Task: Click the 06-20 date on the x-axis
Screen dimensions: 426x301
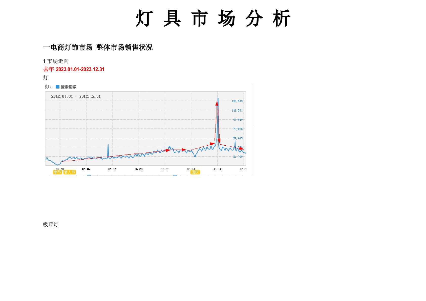Action: coord(138,169)
